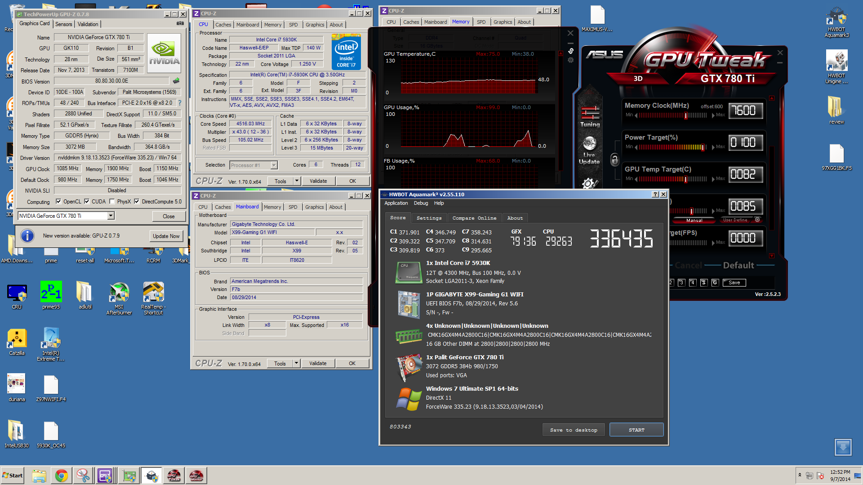The width and height of the screenshot is (863, 485).
Task: Switch to Sensors tab in GPU-Z
Action: [x=64, y=24]
